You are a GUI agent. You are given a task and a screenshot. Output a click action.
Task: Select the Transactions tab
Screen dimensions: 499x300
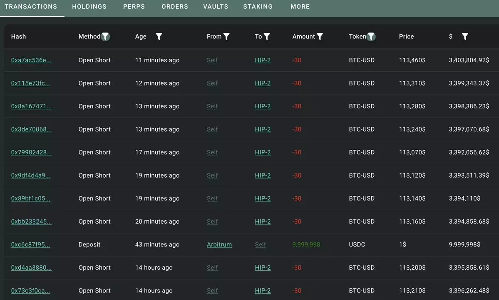tap(31, 7)
